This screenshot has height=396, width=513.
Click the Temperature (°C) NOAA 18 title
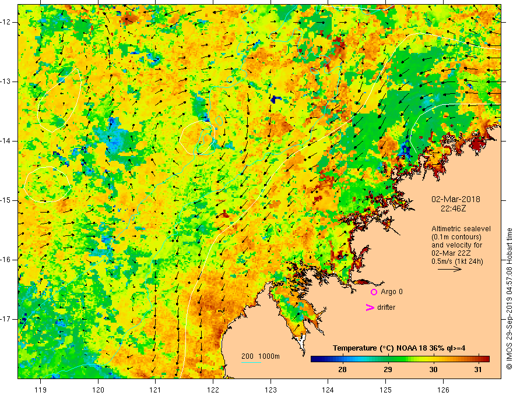399,348
